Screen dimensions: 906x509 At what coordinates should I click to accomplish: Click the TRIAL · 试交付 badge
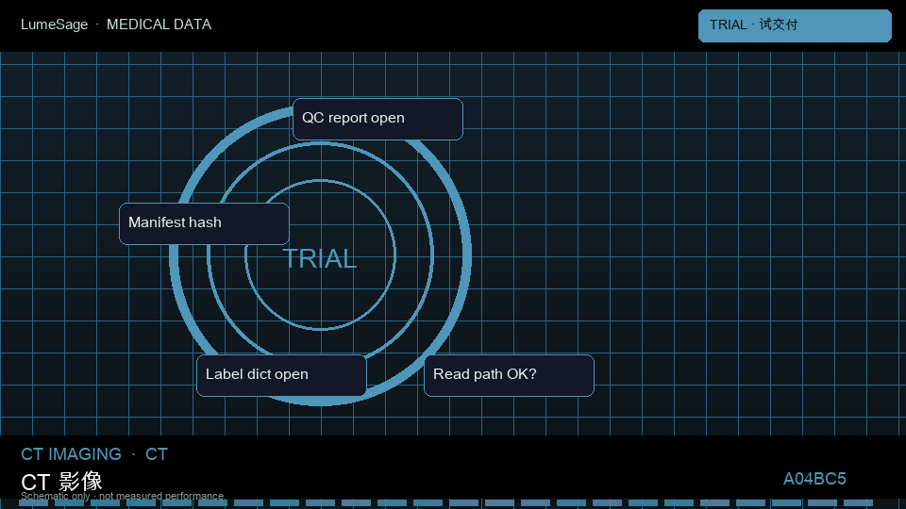795,25
